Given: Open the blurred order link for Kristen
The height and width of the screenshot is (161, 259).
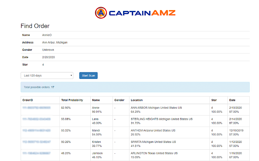Looking at the screenshot, I should pos(36,142).
